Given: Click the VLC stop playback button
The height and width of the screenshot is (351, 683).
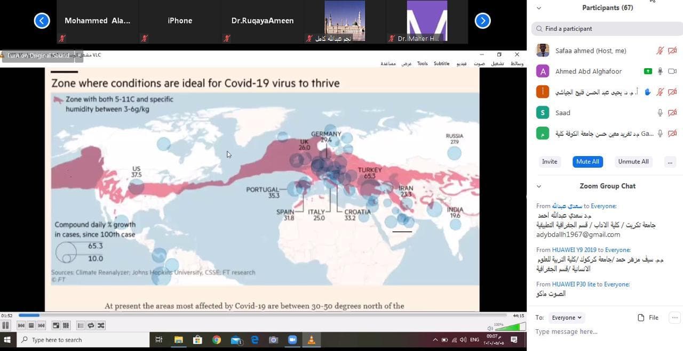Looking at the screenshot, I should point(31,325).
